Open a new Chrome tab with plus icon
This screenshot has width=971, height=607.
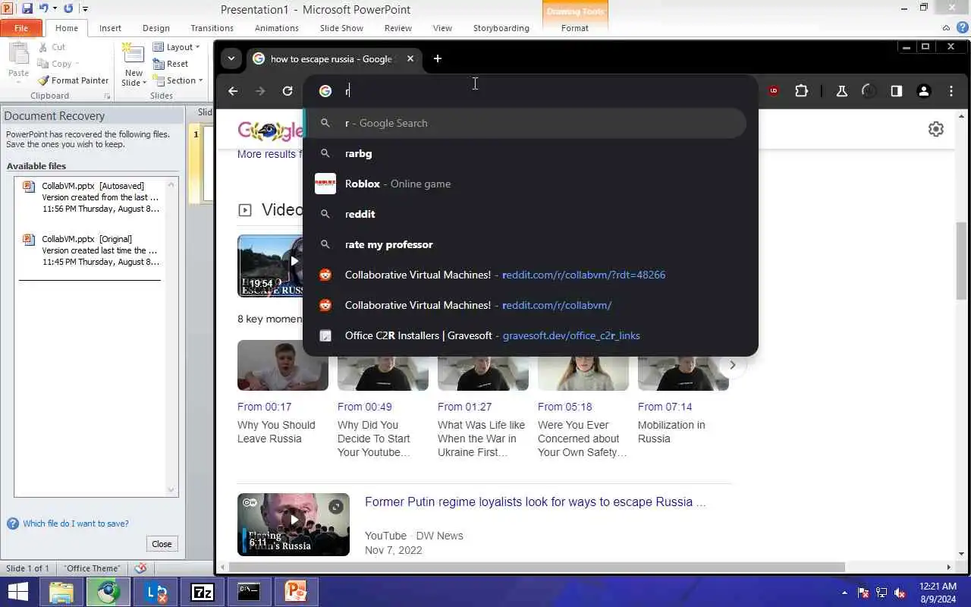438,58
